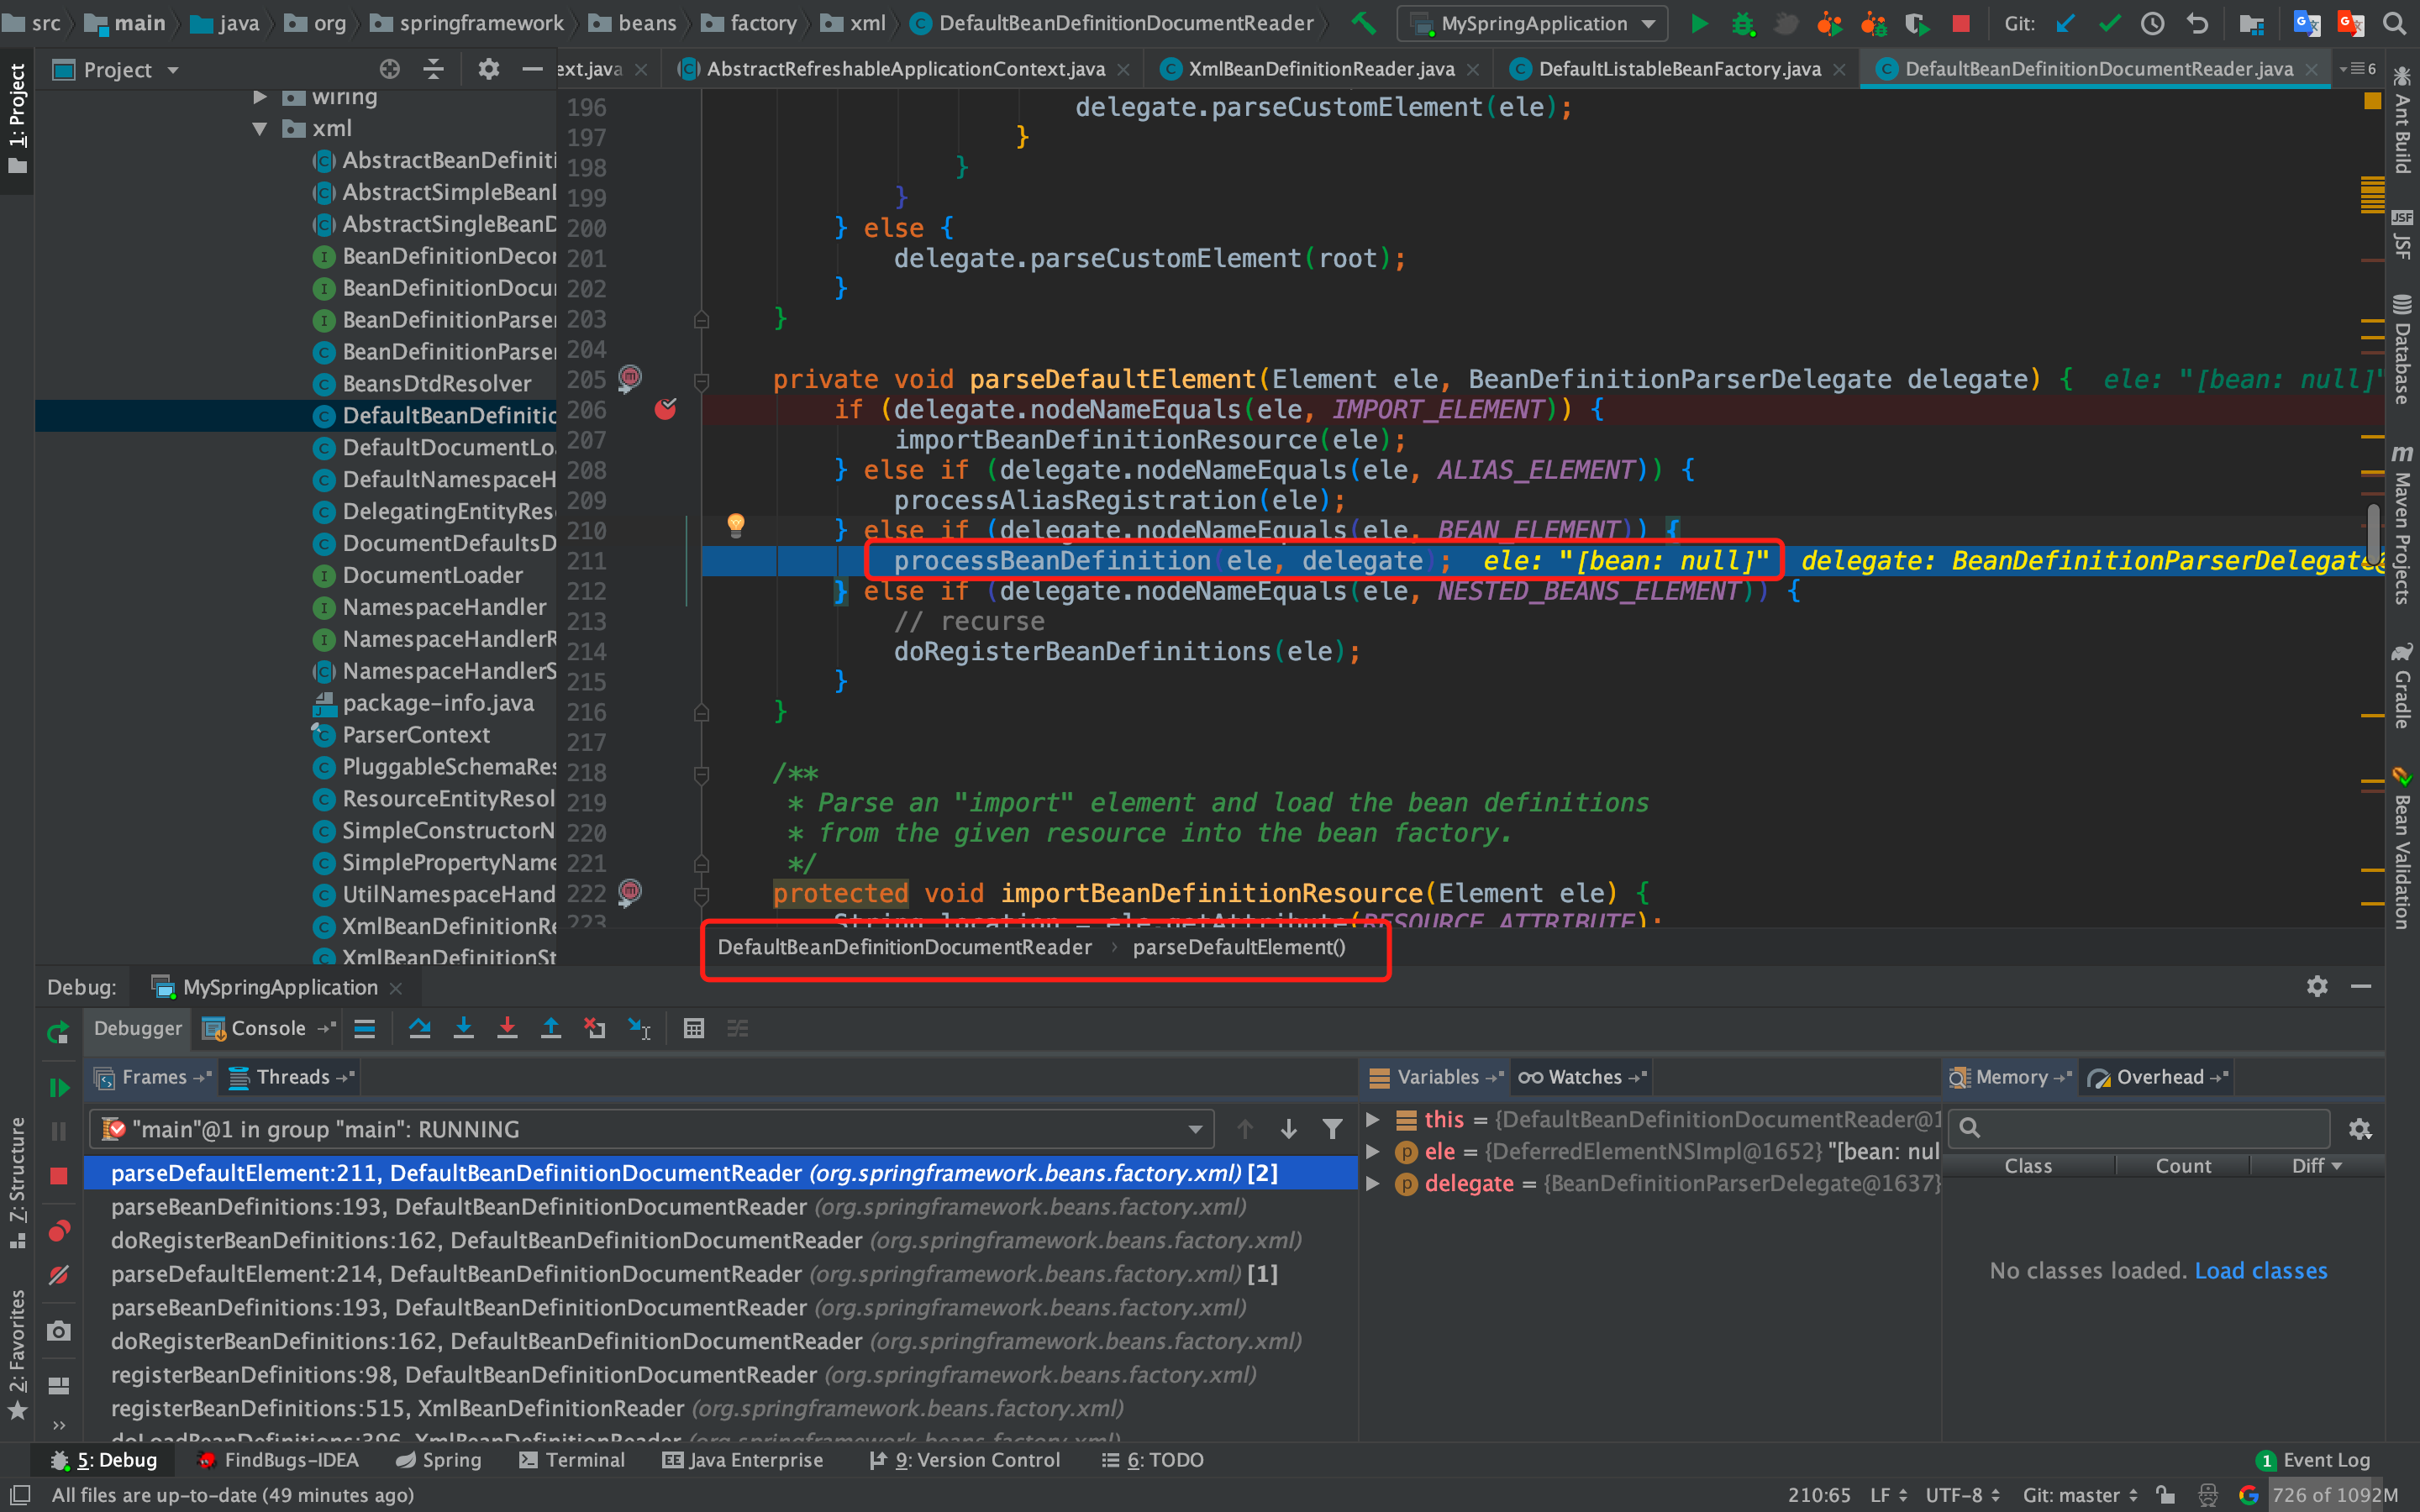
Task: Click the Load classes link
Action: click(x=2262, y=1270)
